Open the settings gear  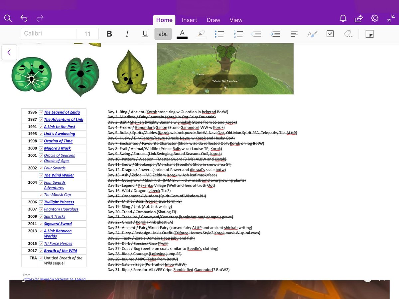pos(375,19)
